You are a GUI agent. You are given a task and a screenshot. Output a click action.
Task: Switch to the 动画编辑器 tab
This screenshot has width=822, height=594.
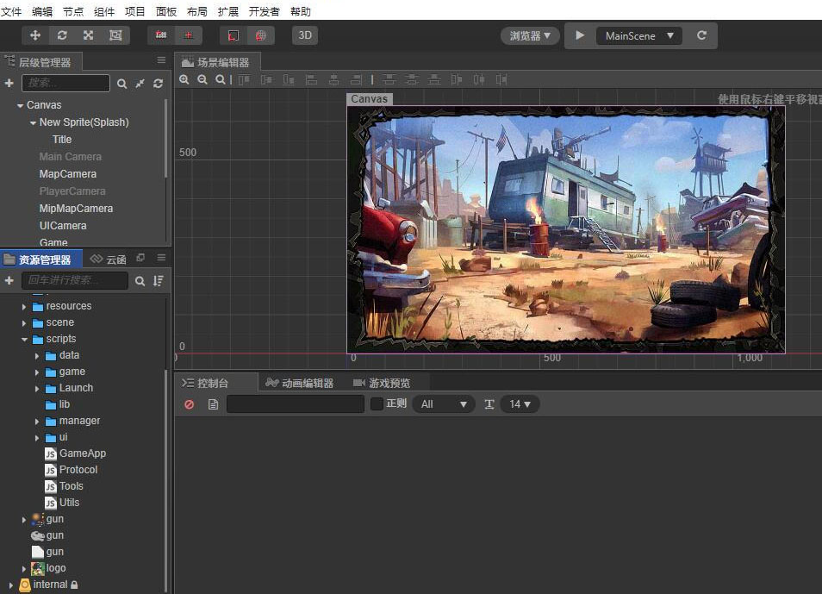pos(299,383)
